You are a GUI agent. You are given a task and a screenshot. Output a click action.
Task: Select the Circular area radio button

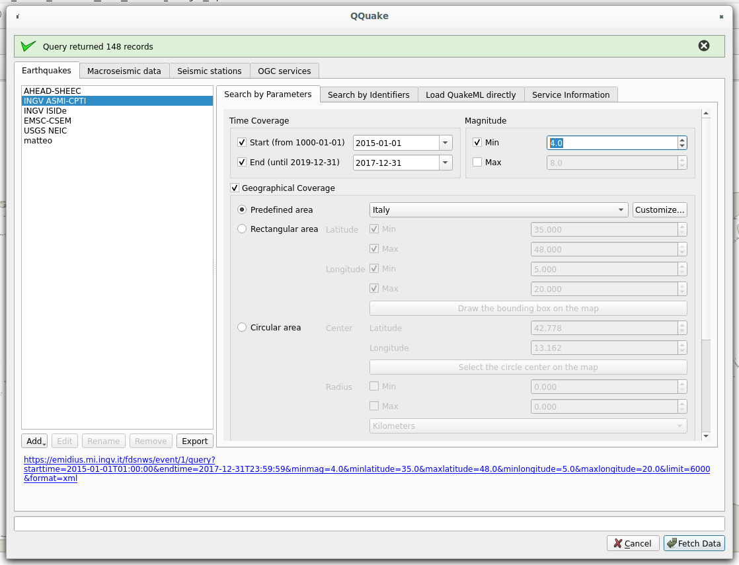click(x=241, y=326)
